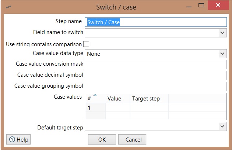This screenshot has height=150, width=232.
Task: Click the sort arrow in the # column
Action: [95, 96]
